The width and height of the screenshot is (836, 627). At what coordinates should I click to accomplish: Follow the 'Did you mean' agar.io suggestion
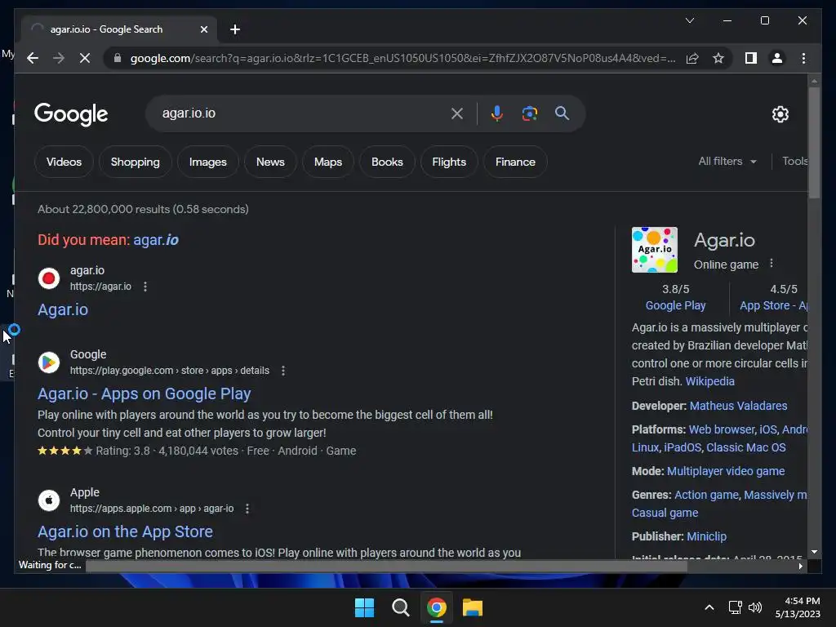coord(156,240)
